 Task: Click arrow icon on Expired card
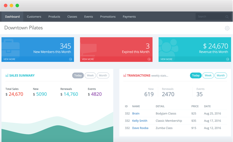point(149,59)
